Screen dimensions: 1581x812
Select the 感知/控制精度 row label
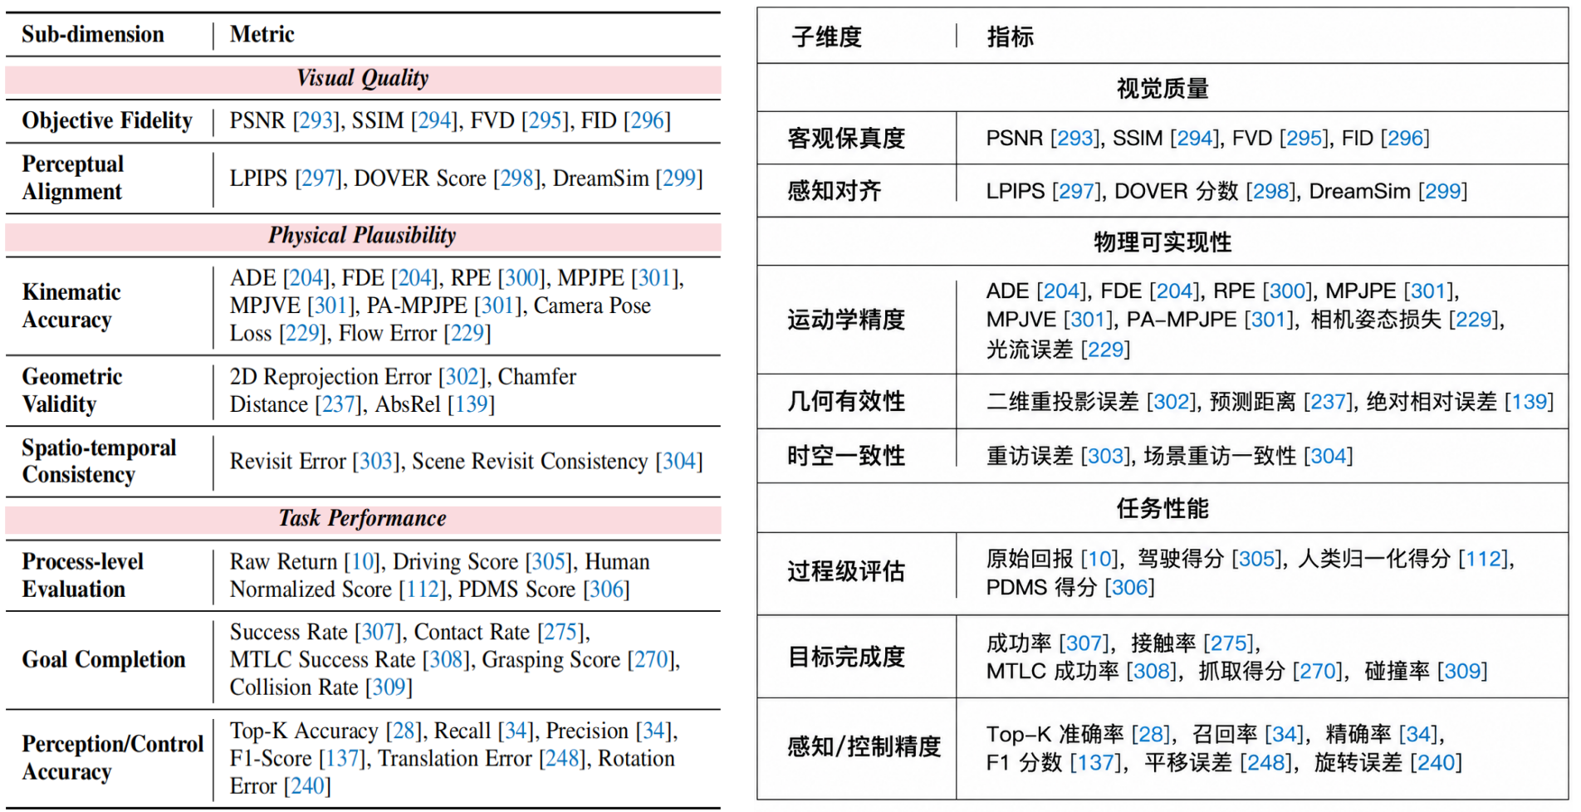pos(864,747)
